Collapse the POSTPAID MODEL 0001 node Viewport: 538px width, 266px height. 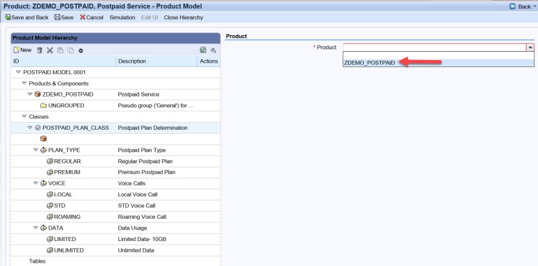(x=19, y=72)
